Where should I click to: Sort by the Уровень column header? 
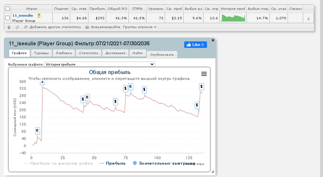(x=156, y=9)
